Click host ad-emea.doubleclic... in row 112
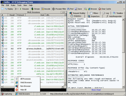The image size is (126, 96). pos(35,49)
